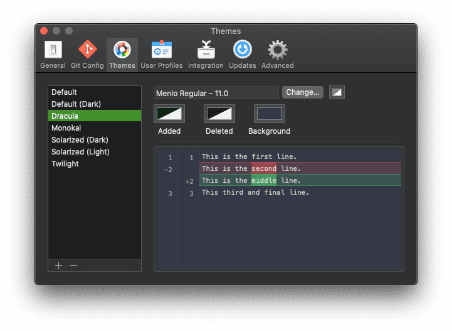Open the Updates preferences pane
Screen dimensions: 452x331
[x=242, y=54]
